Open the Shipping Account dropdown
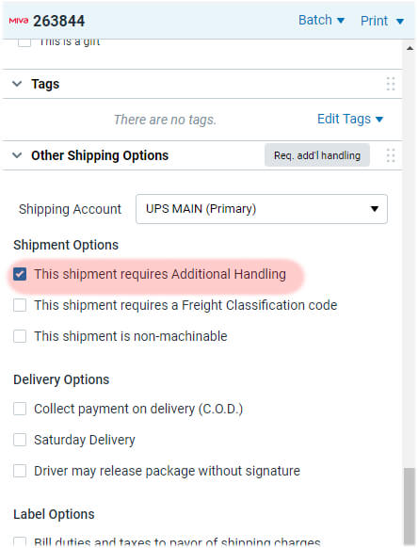This screenshot has height=548, width=418. [x=262, y=209]
